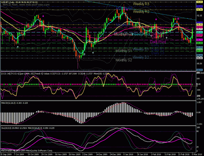Click the yellow 94.05 price tag
The width and height of the screenshot is (204, 156).
[x=199, y=2]
